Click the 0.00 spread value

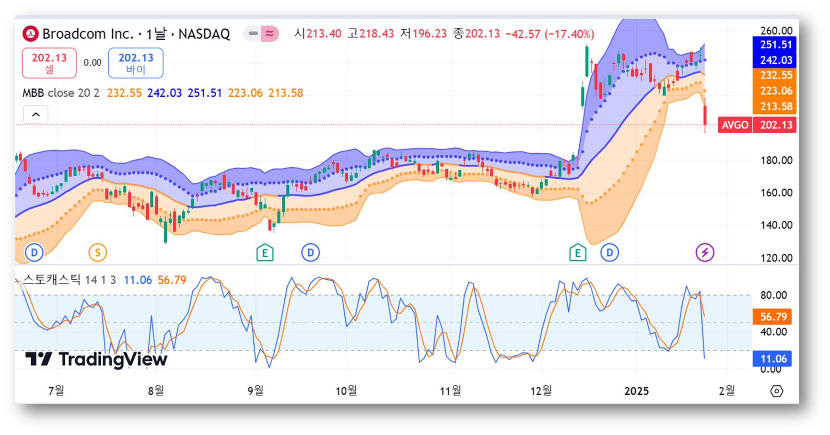tap(93, 63)
